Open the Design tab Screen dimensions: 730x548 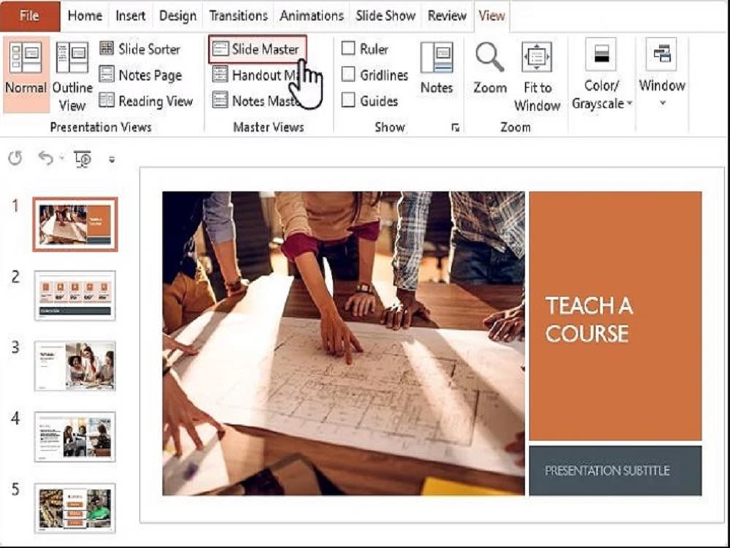178,16
